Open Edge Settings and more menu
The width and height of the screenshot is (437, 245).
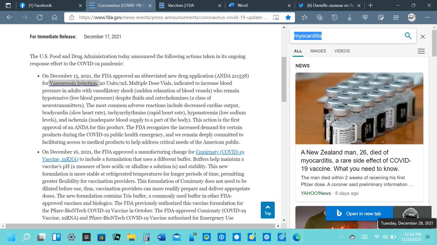(x=426, y=17)
